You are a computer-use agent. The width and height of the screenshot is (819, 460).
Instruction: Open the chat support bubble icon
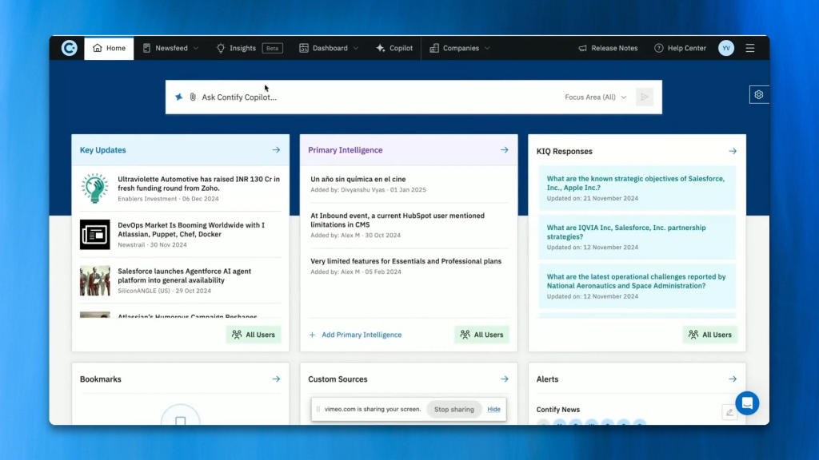click(746, 402)
